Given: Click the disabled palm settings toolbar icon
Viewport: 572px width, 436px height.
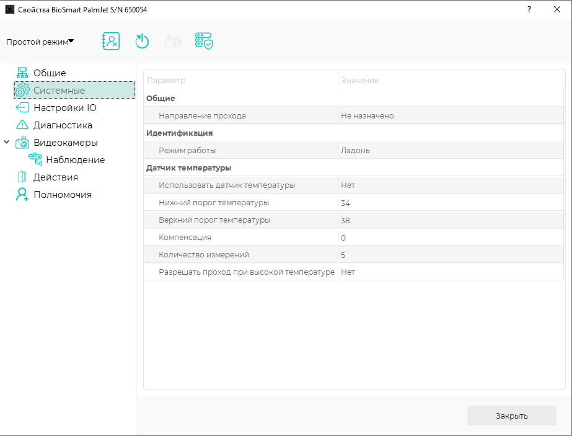Looking at the screenshot, I should [x=173, y=42].
